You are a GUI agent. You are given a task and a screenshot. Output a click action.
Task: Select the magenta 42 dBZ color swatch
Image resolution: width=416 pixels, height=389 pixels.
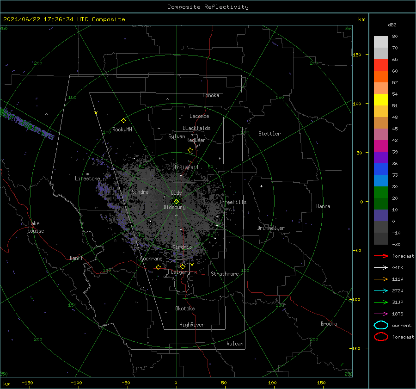(x=381, y=146)
